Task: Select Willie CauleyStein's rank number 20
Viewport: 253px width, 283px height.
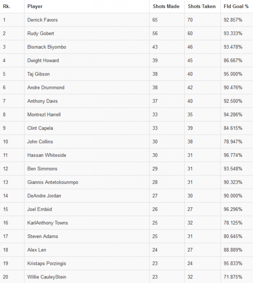Action: coord(5,277)
